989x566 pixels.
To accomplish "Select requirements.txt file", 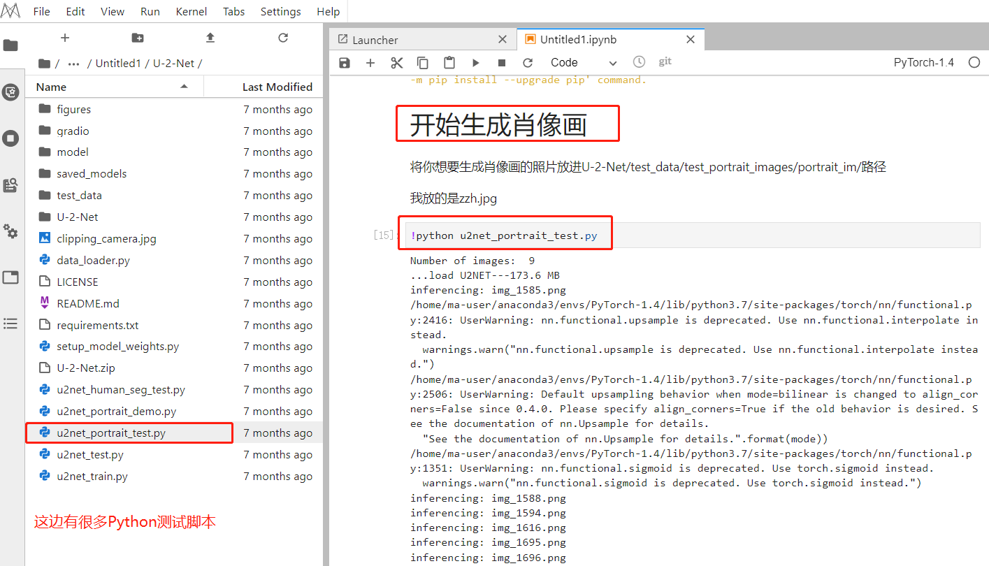I will (175, 326).
